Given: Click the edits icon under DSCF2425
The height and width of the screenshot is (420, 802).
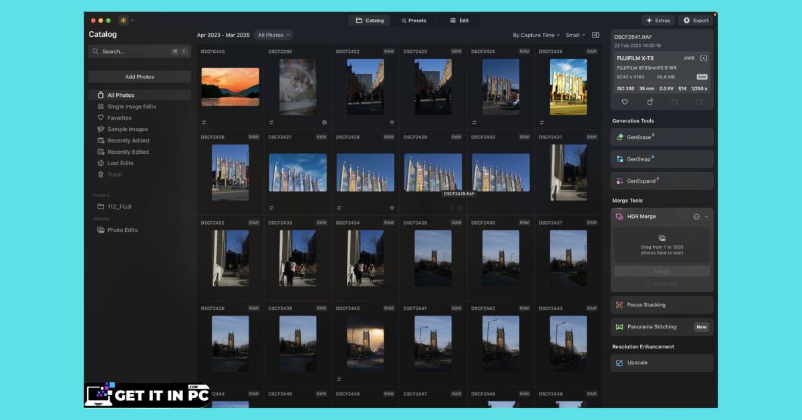Looking at the screenshot, I should (x=541, y=122).
